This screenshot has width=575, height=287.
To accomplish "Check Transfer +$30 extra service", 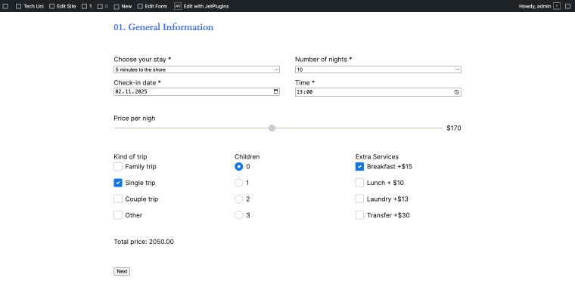I will [x=359, y=215].
